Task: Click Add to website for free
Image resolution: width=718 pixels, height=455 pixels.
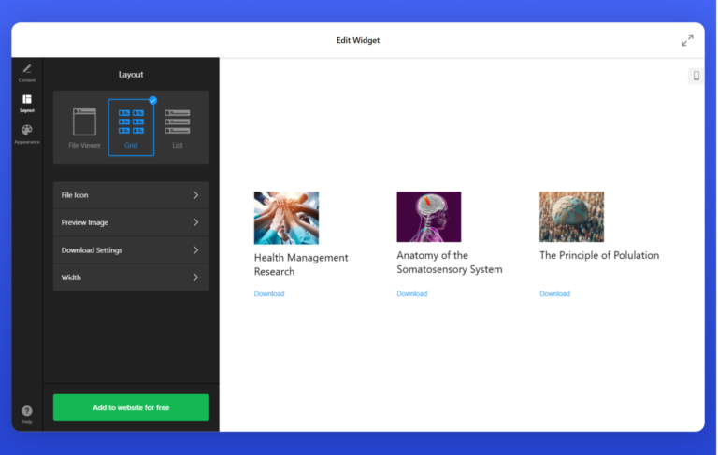Action: (x=131, y=407)
